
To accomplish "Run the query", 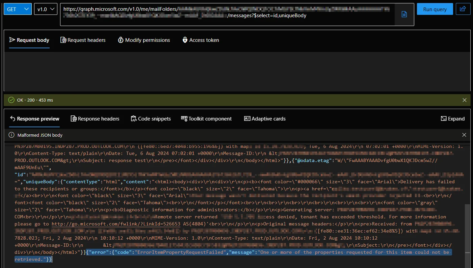I will click(435, 9).
